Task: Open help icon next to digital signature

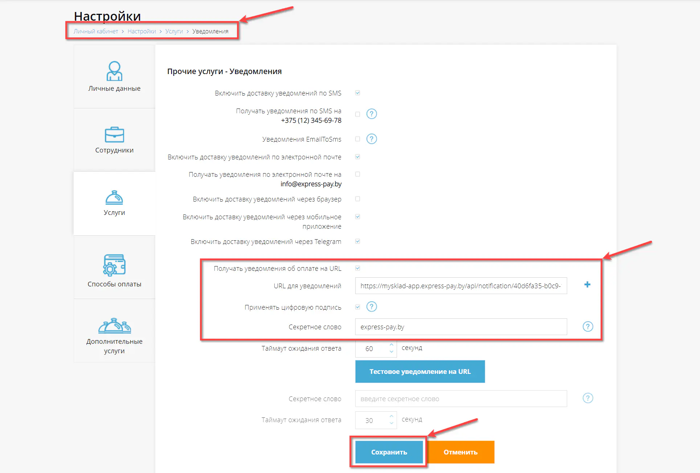Action: [x=371, y=307]
